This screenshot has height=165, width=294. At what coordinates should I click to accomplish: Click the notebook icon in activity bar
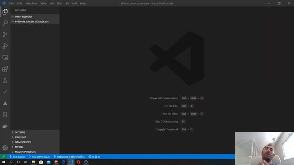pos(5,115)
